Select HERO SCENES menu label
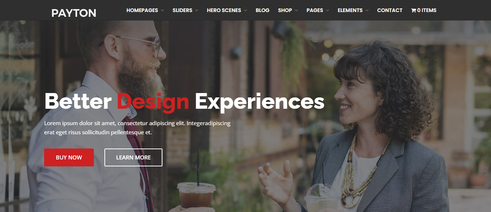The width and height of the screenshot is (491, 212). 224,10
